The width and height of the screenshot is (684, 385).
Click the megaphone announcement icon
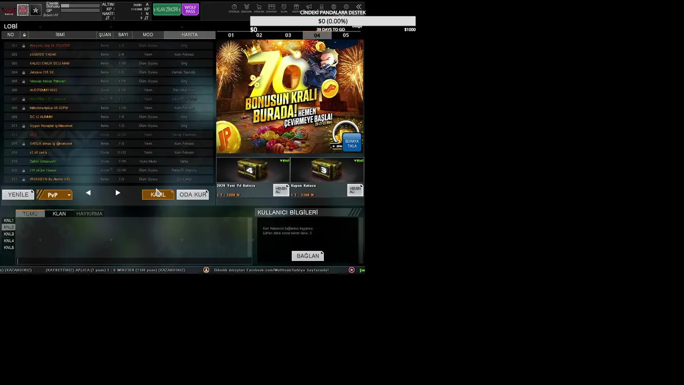309,7
